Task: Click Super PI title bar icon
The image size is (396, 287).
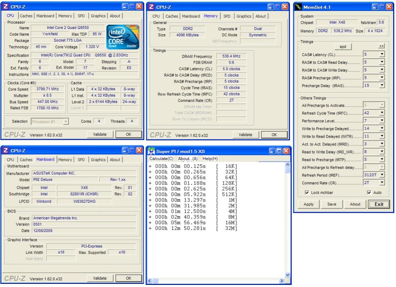Action: point(151,151)
